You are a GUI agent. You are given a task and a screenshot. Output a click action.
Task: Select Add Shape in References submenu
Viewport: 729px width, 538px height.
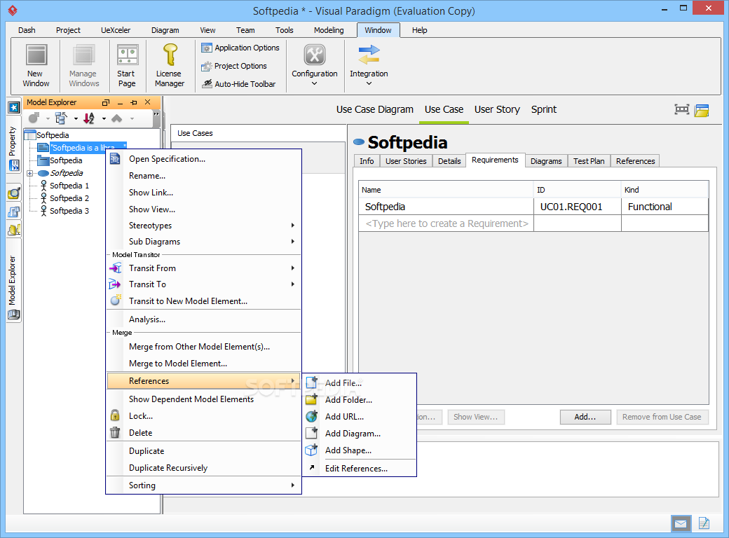(x=360, y=450)
